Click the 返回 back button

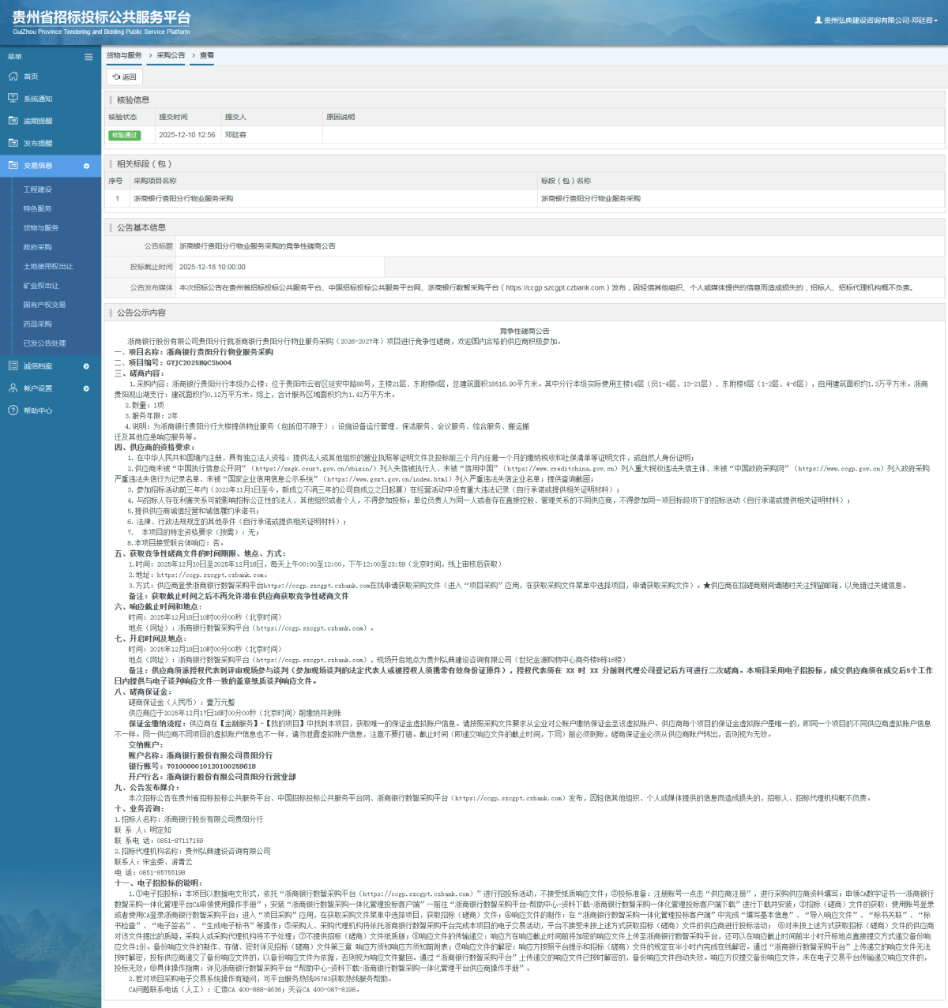point(125,77)
